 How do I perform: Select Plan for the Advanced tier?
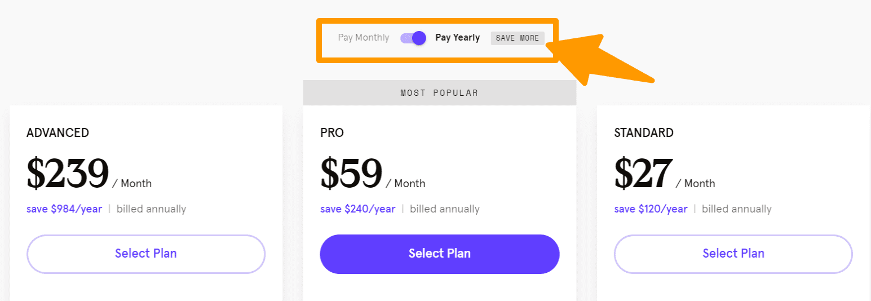tap(146, 254)
